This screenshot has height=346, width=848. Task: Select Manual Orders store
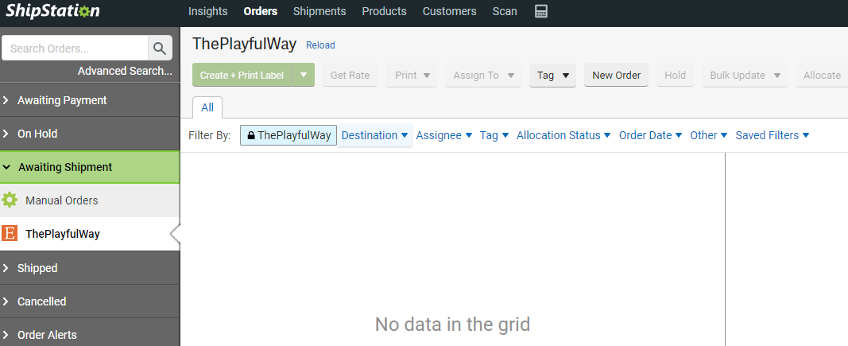90,200
